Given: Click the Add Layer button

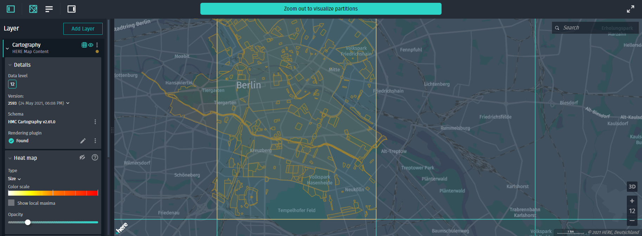Looking at the screenshot, I should pos(83,29).
